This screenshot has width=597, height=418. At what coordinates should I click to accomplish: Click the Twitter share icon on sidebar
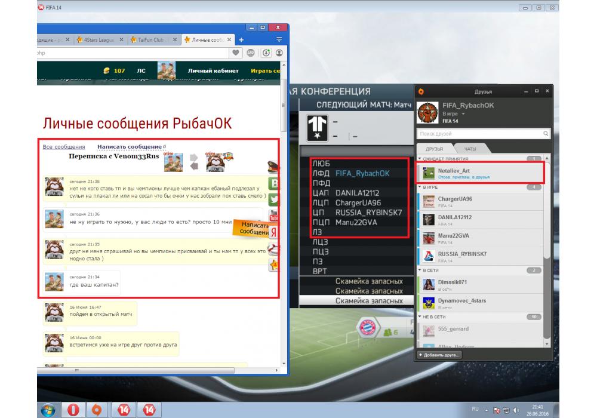click(275, 199)
